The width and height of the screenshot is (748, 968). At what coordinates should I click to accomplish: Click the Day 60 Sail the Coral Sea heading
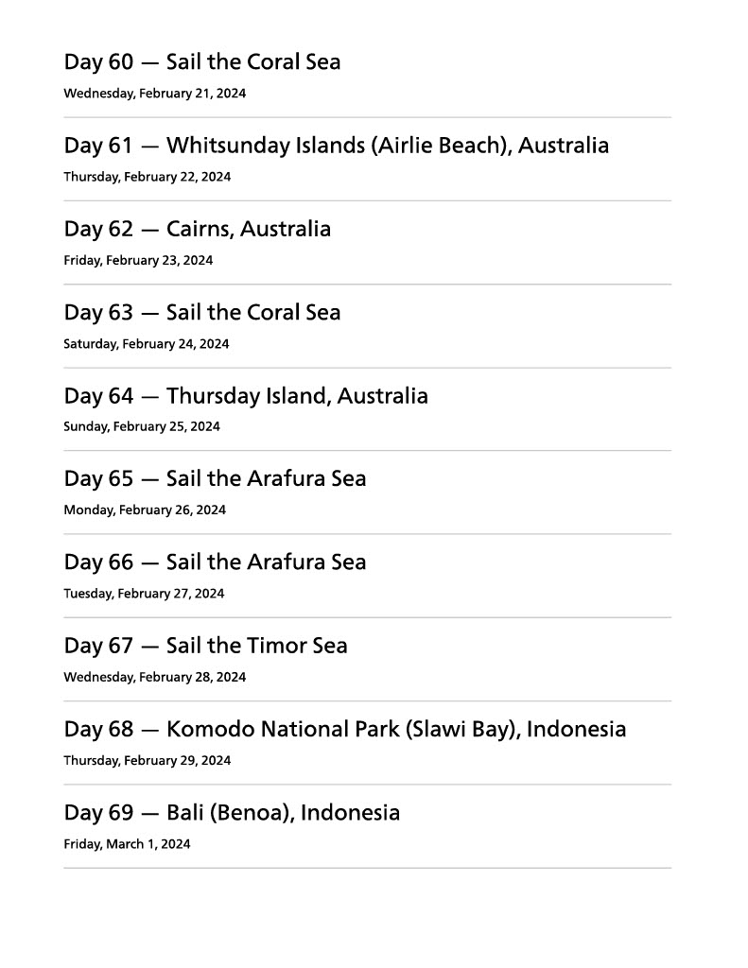(202, 62)
